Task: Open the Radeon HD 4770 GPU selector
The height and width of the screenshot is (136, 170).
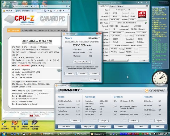Action: [115, 60]
